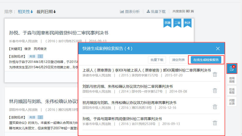Image resolution: width=242 pixels, height=136 pixels.
Task: Click 批量下载 in the top toolbar
Action: coord(156,12)
